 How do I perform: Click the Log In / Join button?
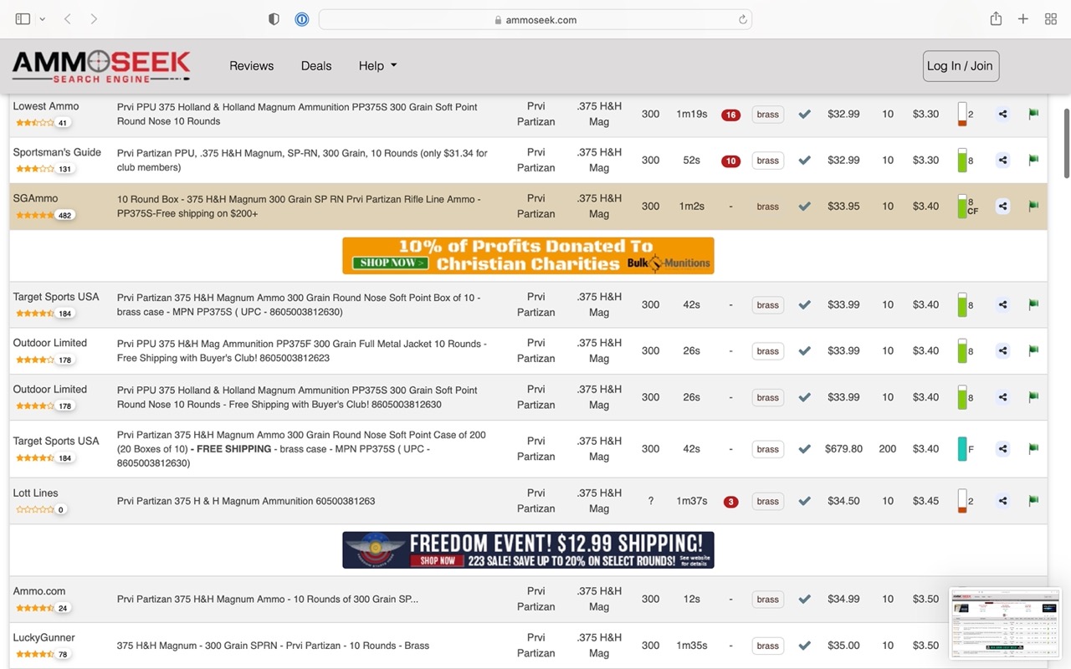(961, 66)
